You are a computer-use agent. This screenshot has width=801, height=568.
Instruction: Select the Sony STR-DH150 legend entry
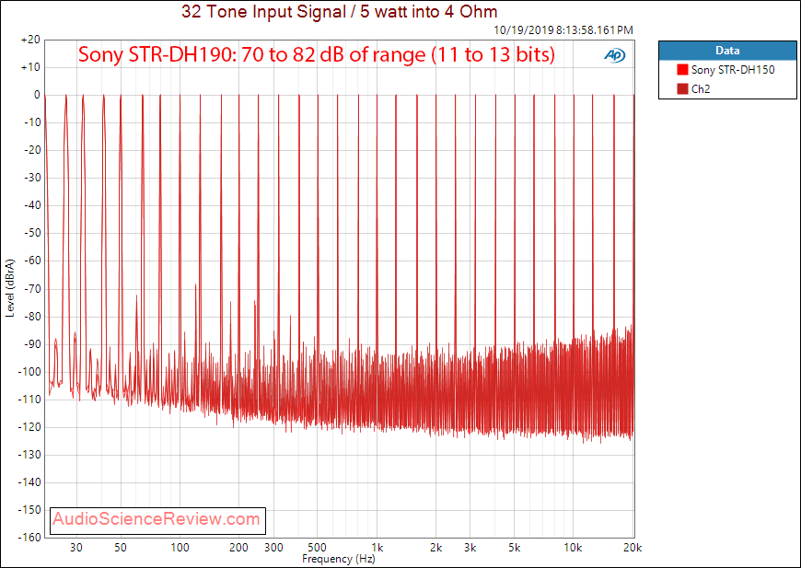pyautogui.click(x=726, y=69)
